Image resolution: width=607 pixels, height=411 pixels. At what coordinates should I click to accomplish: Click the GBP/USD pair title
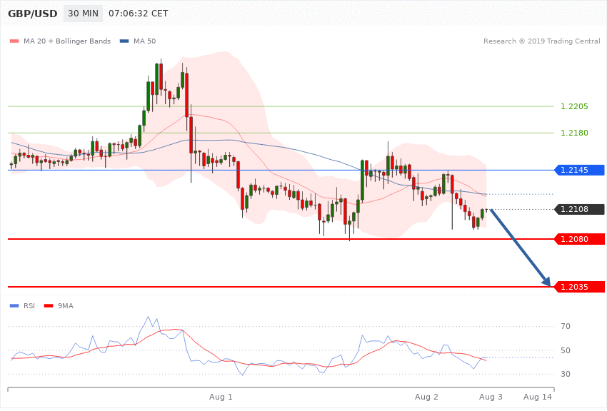(33, 14)
